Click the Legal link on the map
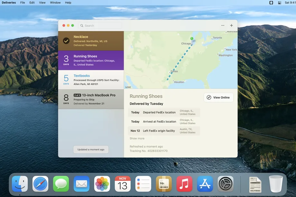296x197 pixels. [128, 87]
